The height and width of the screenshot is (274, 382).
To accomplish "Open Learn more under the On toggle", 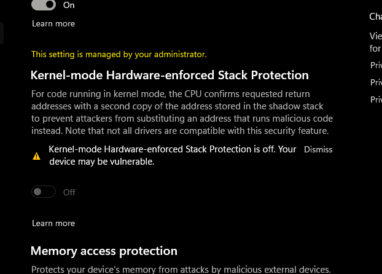I will [x=53, y=23].
